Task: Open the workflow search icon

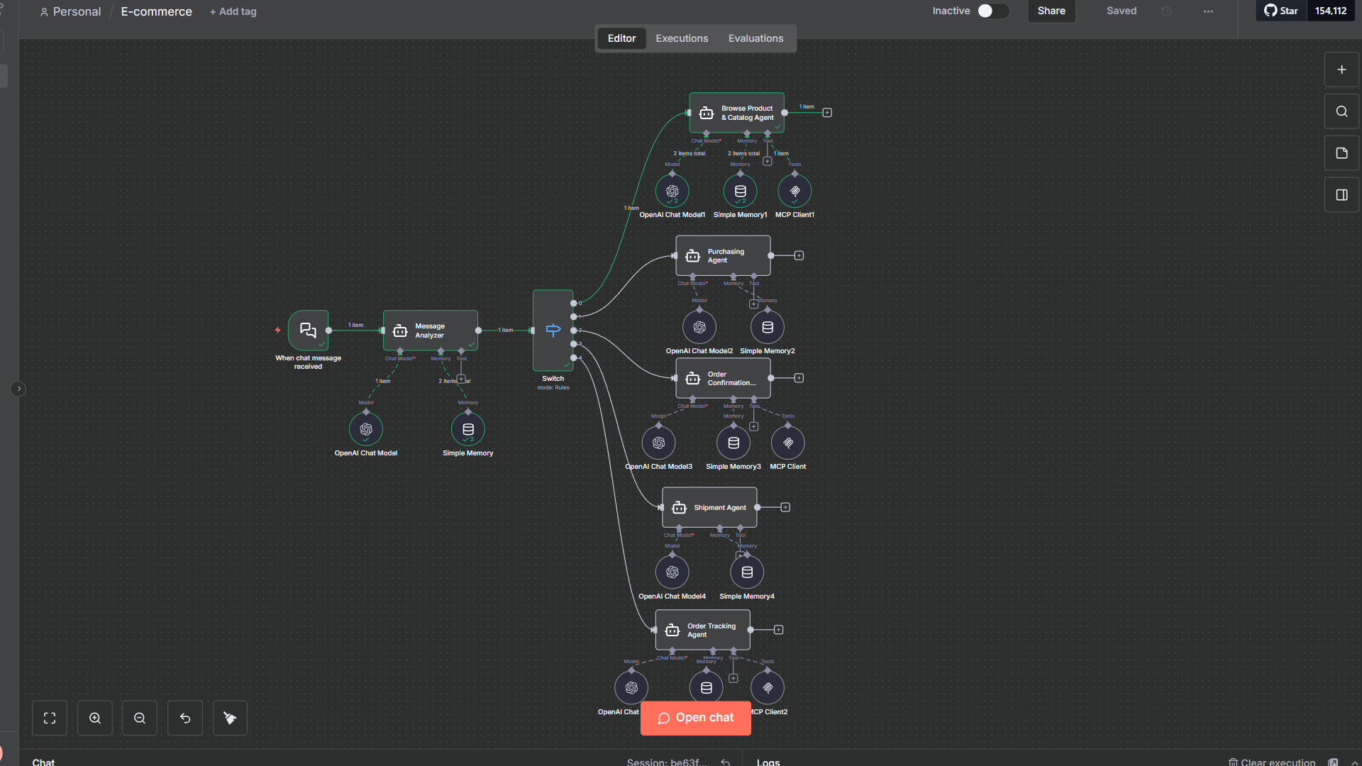Action: click(x=1341, y=111)
